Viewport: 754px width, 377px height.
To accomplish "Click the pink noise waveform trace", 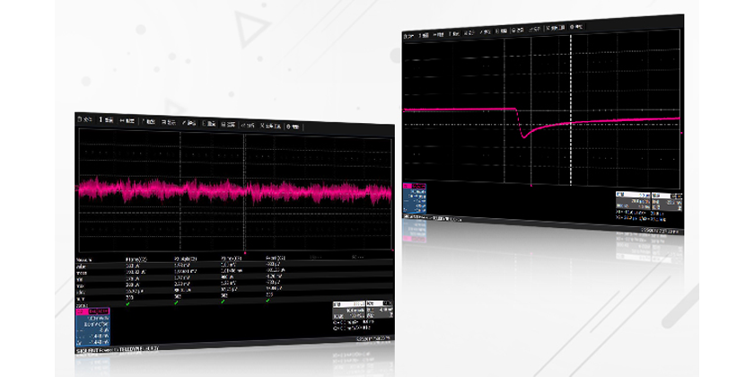I will pos(224,191).
